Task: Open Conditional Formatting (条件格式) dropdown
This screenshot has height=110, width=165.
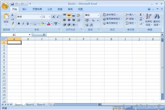Action: (x=110, y=15)
